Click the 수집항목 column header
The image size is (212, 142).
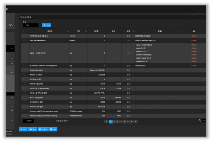click(49, 31)
